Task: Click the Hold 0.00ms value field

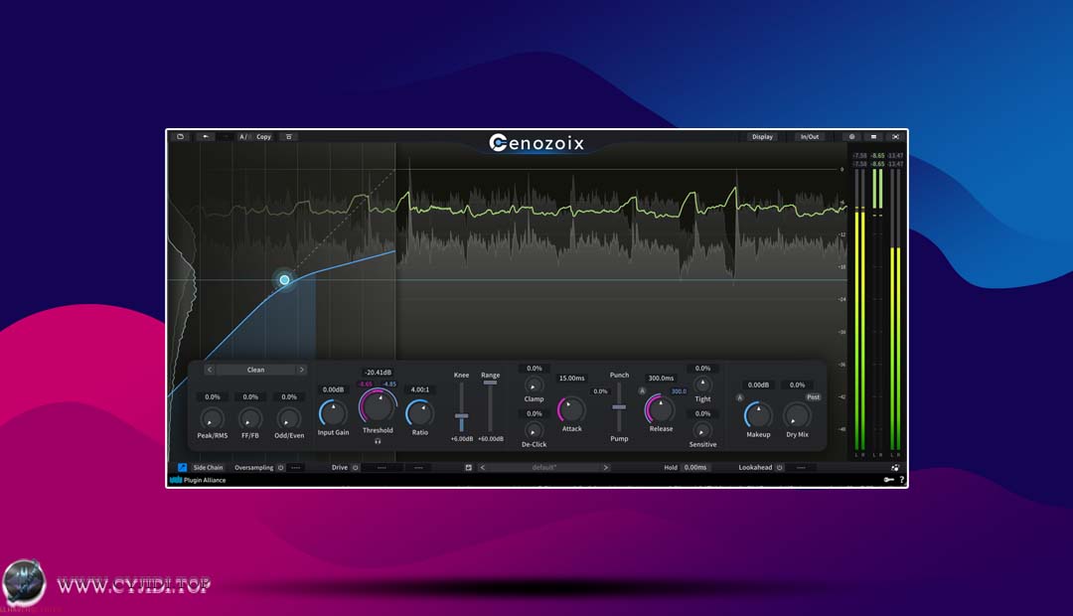Action: tap(695, 468)
